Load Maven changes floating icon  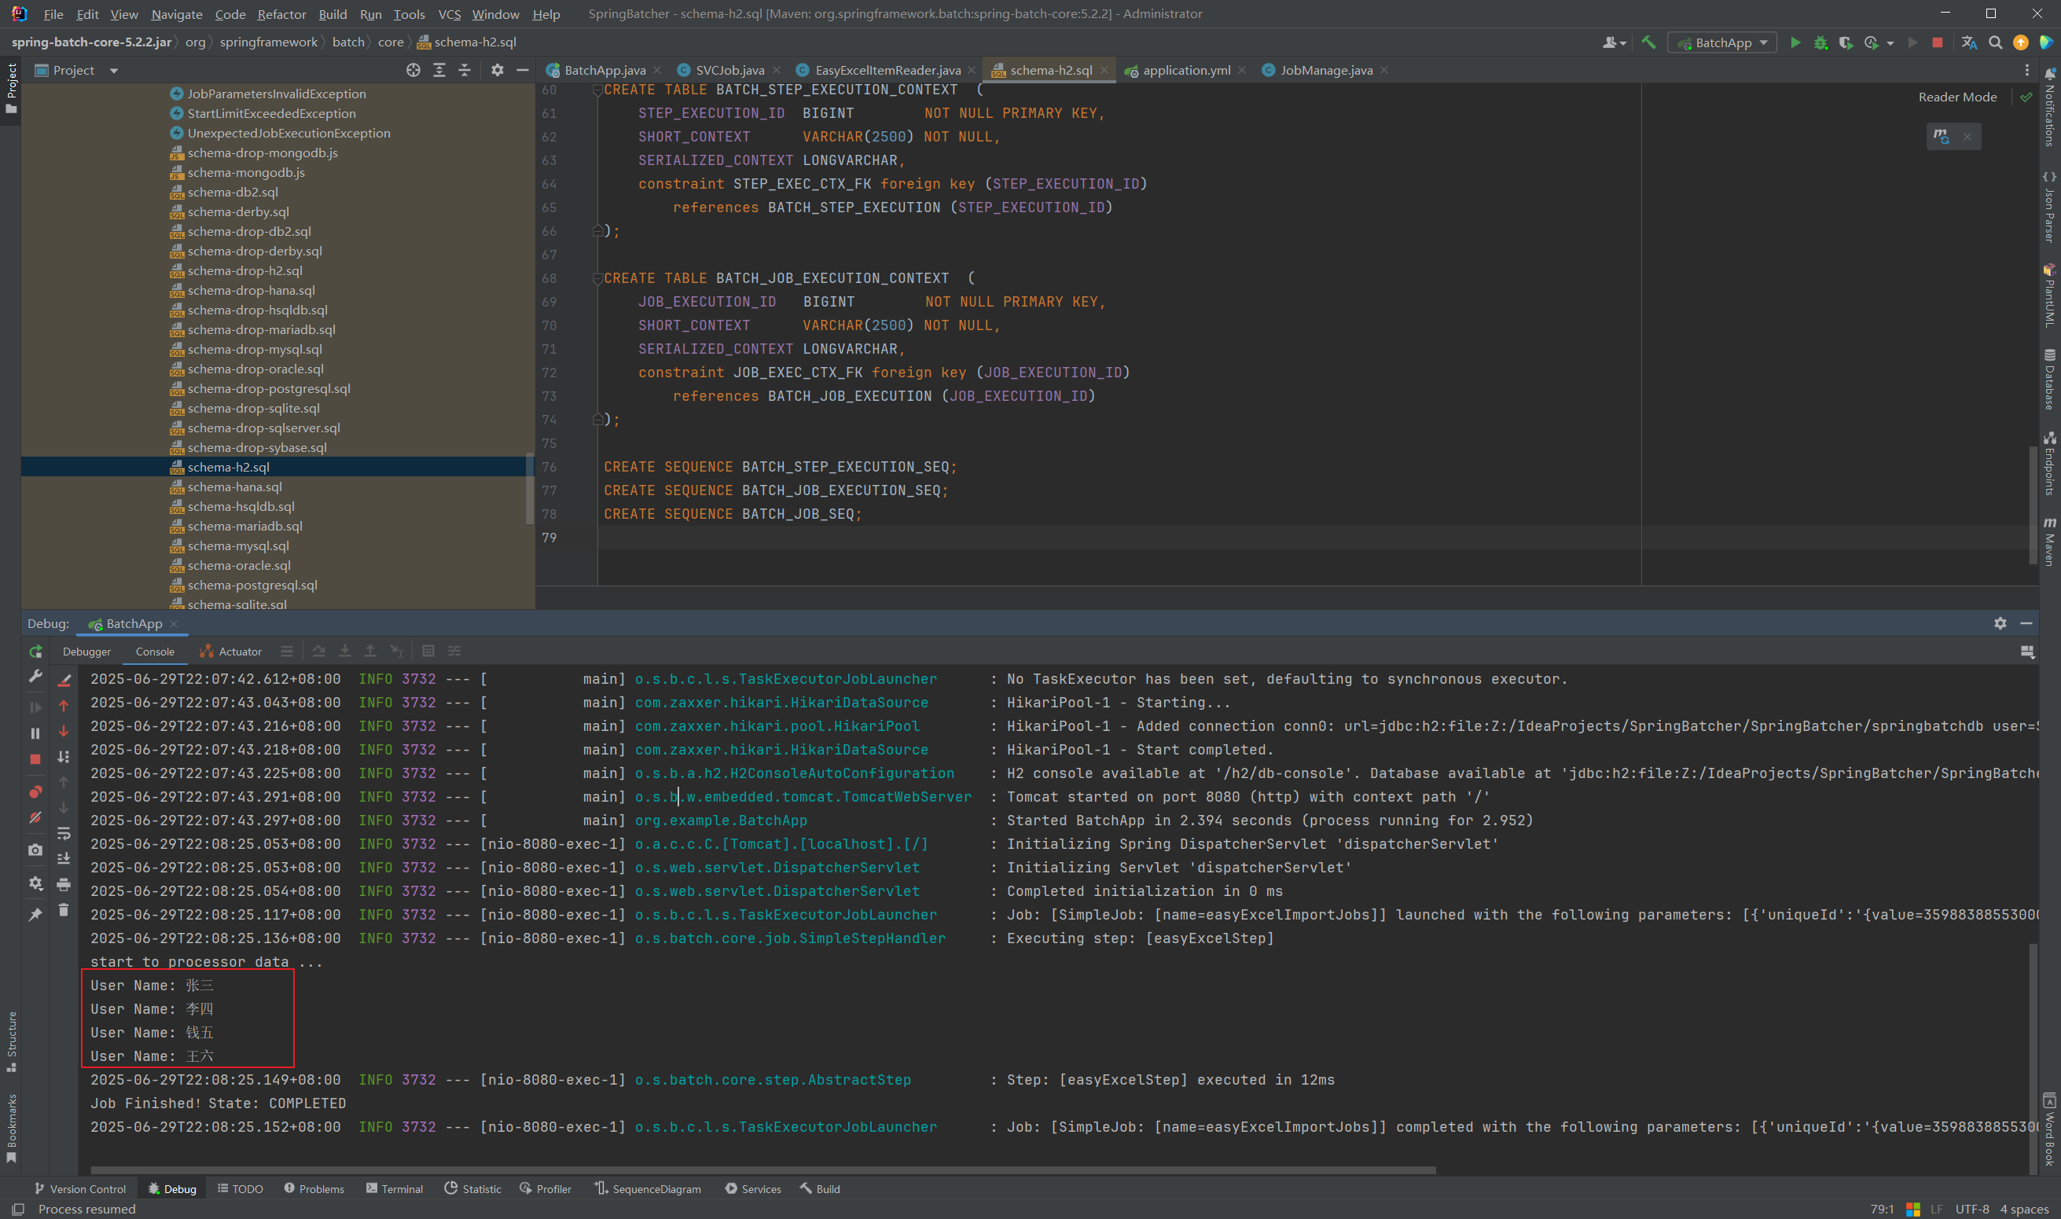(1941, 136)
